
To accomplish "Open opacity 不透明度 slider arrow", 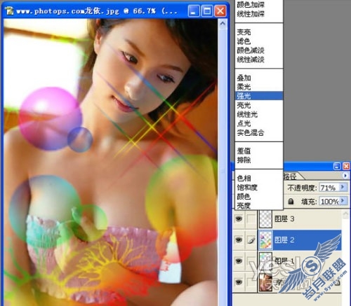I will pyautogui.click(x=343, y=187).
